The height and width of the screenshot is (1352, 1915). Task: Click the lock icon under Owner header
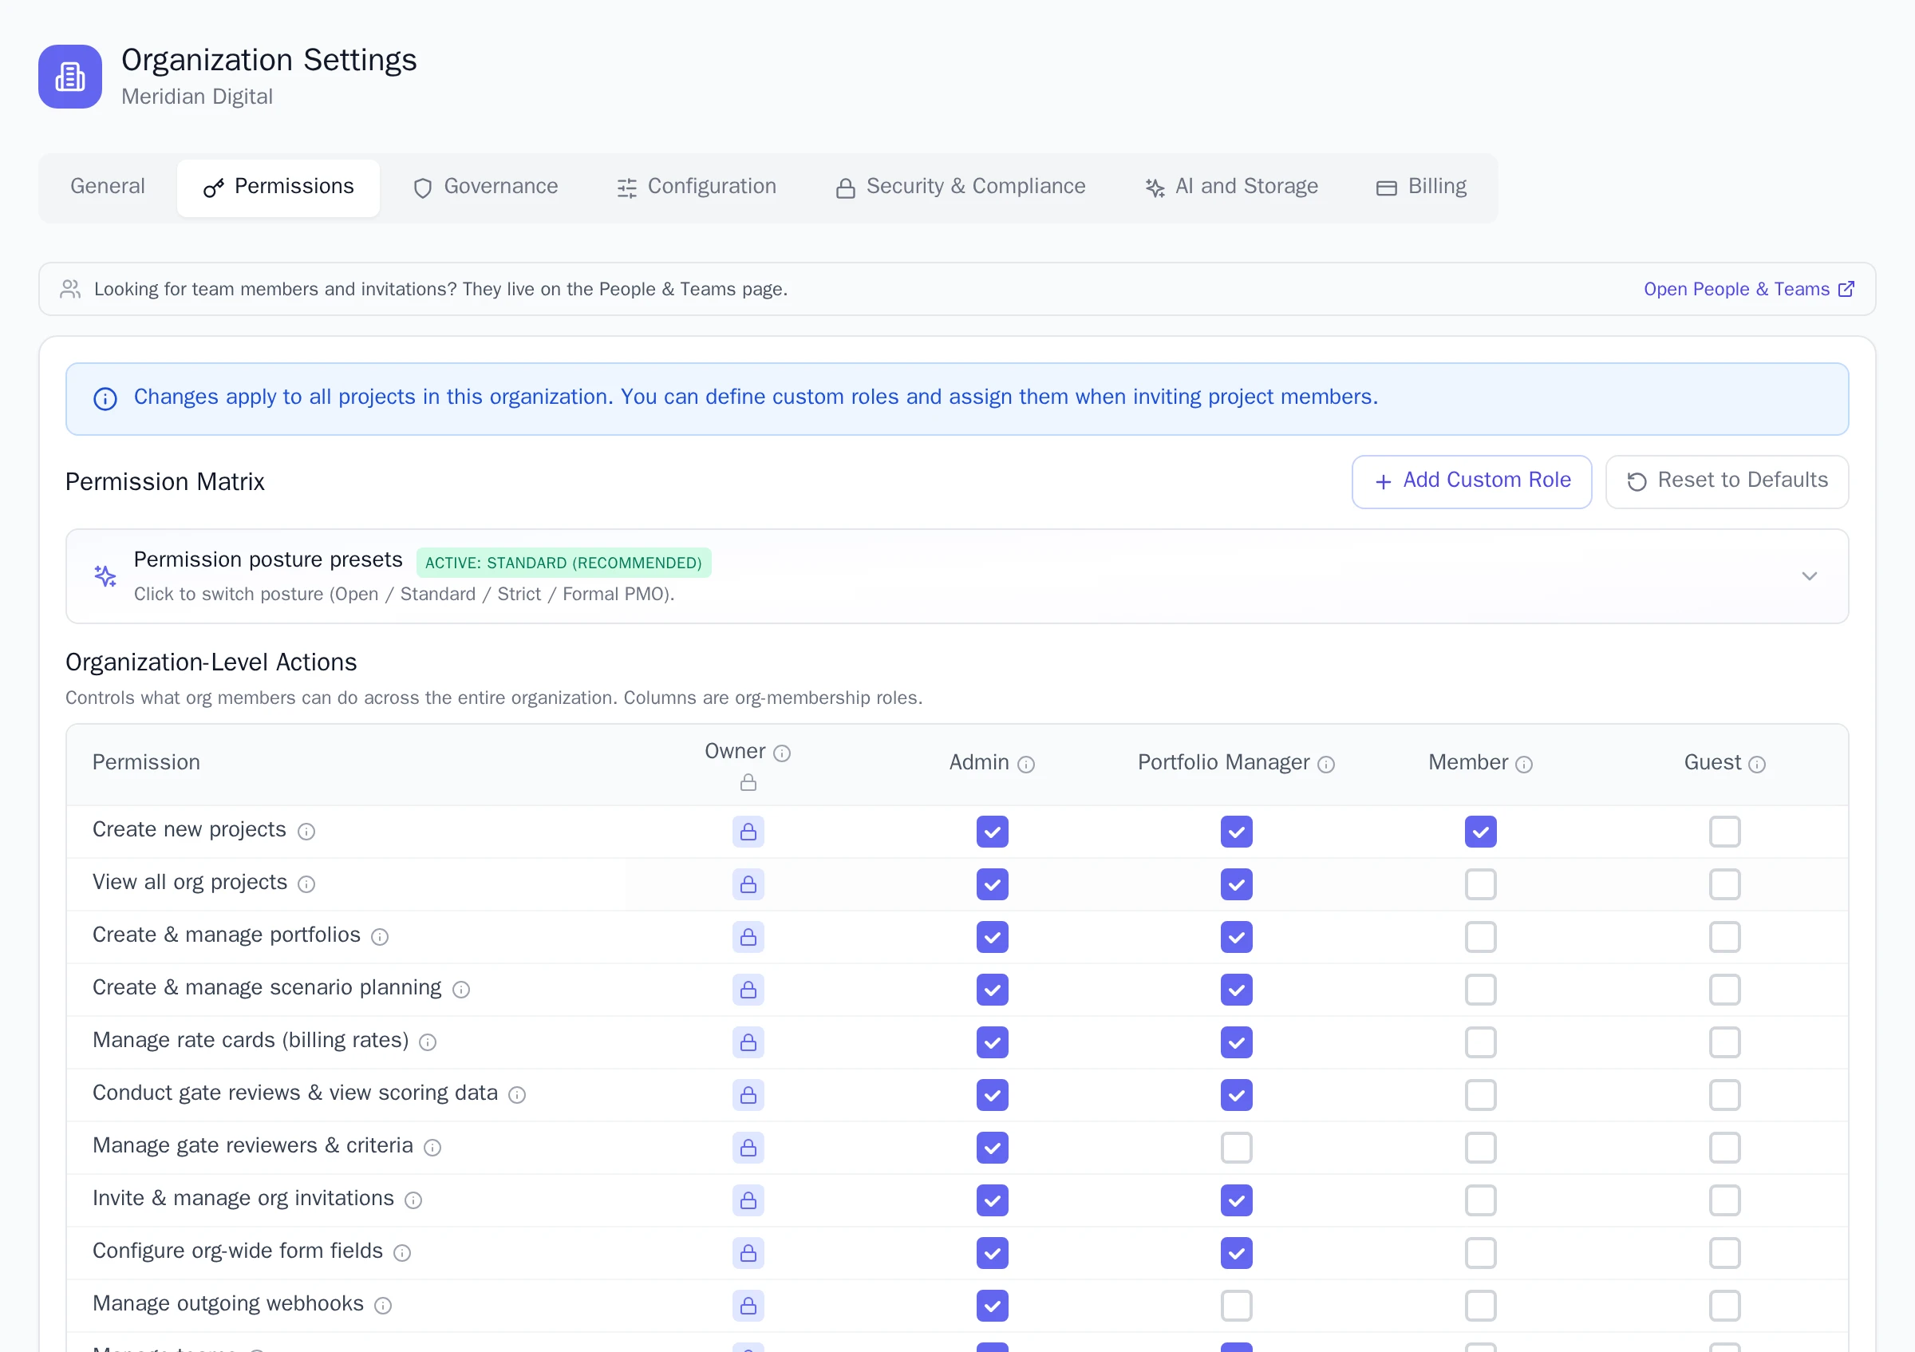click(x=748, y=782)
